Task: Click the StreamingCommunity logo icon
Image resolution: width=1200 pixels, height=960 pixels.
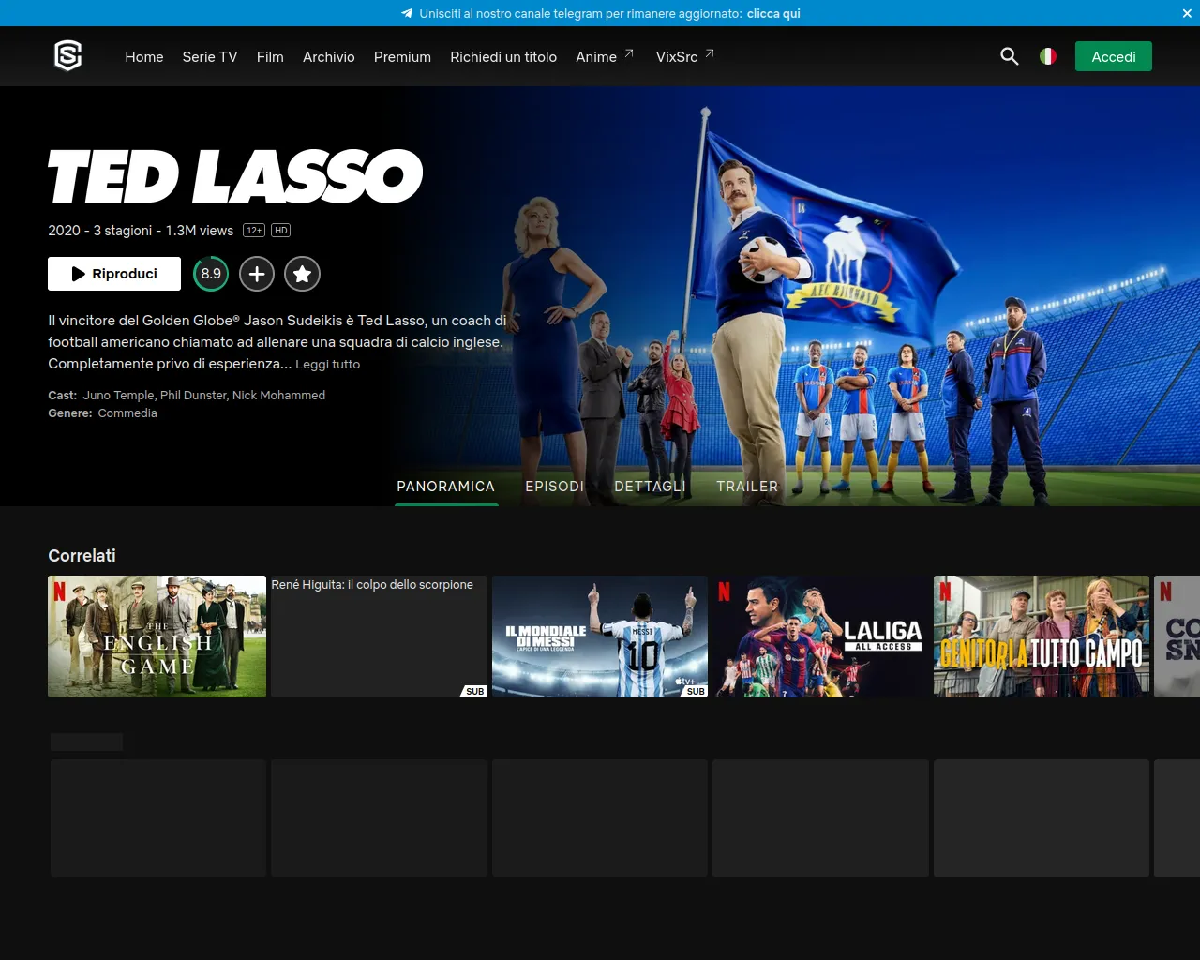Action: [x=67, y=56]
